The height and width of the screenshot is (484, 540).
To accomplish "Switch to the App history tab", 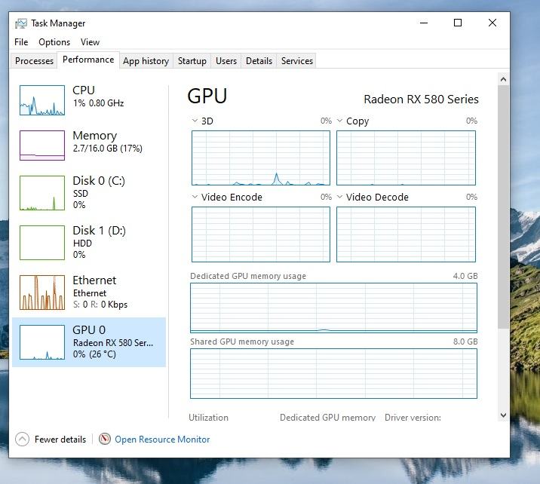I will pyautogui.click(x=146, y=61).
